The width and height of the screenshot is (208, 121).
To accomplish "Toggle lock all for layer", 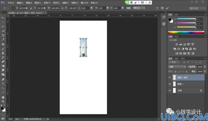I will click(186, 72).
